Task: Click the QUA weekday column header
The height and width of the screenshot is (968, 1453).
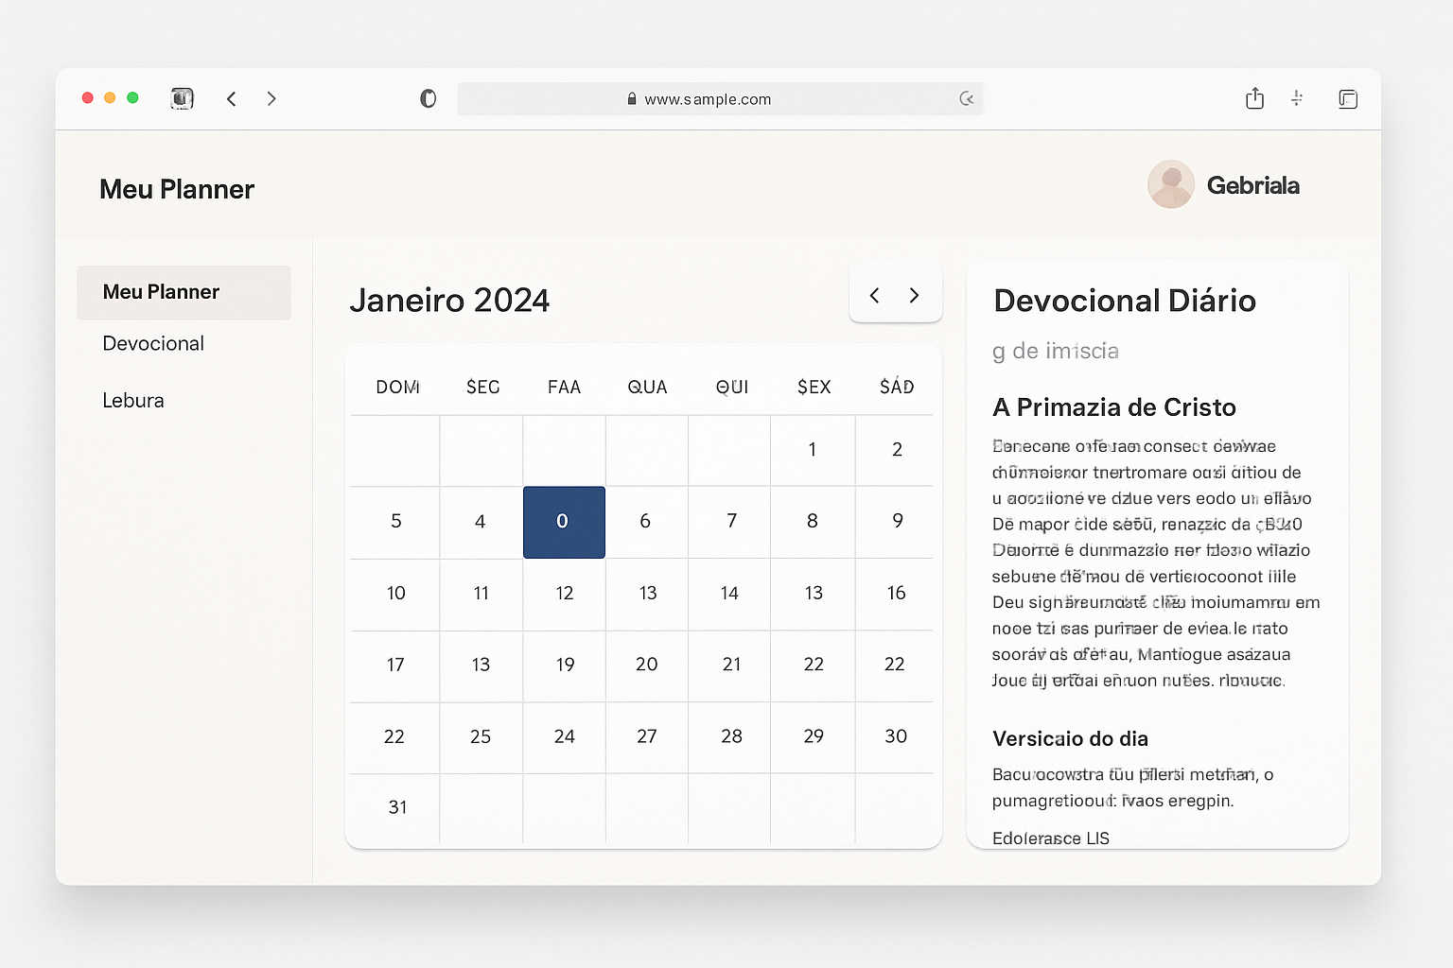Action: tap(647, 388)
